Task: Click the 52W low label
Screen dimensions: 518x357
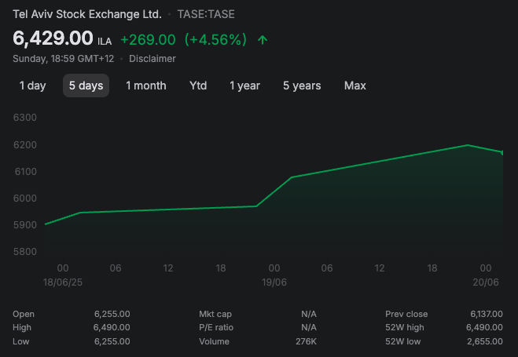Action: tap(403, 341)
